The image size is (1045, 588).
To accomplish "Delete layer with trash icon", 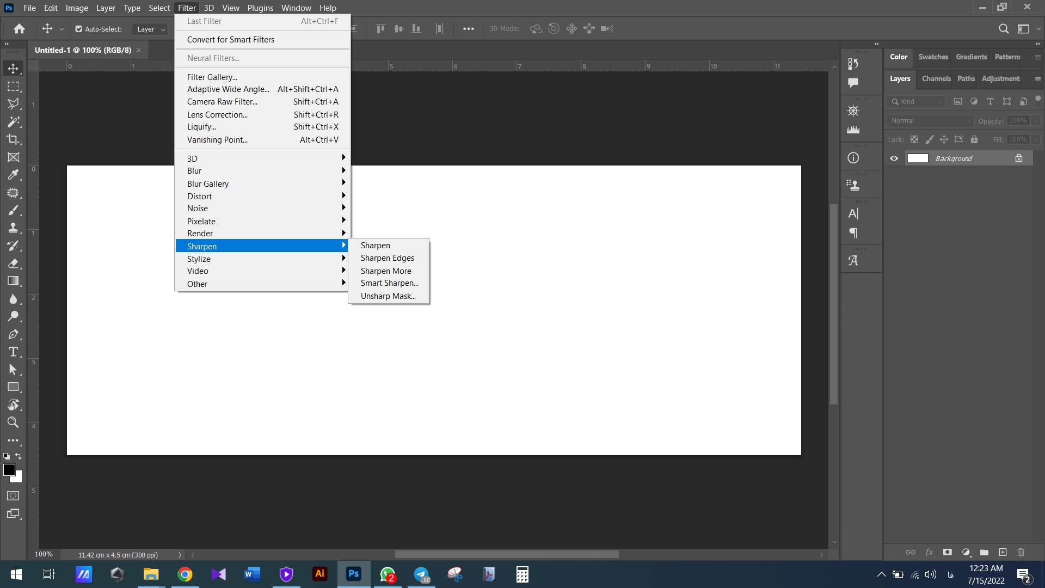I will (x=1021, y=552).
